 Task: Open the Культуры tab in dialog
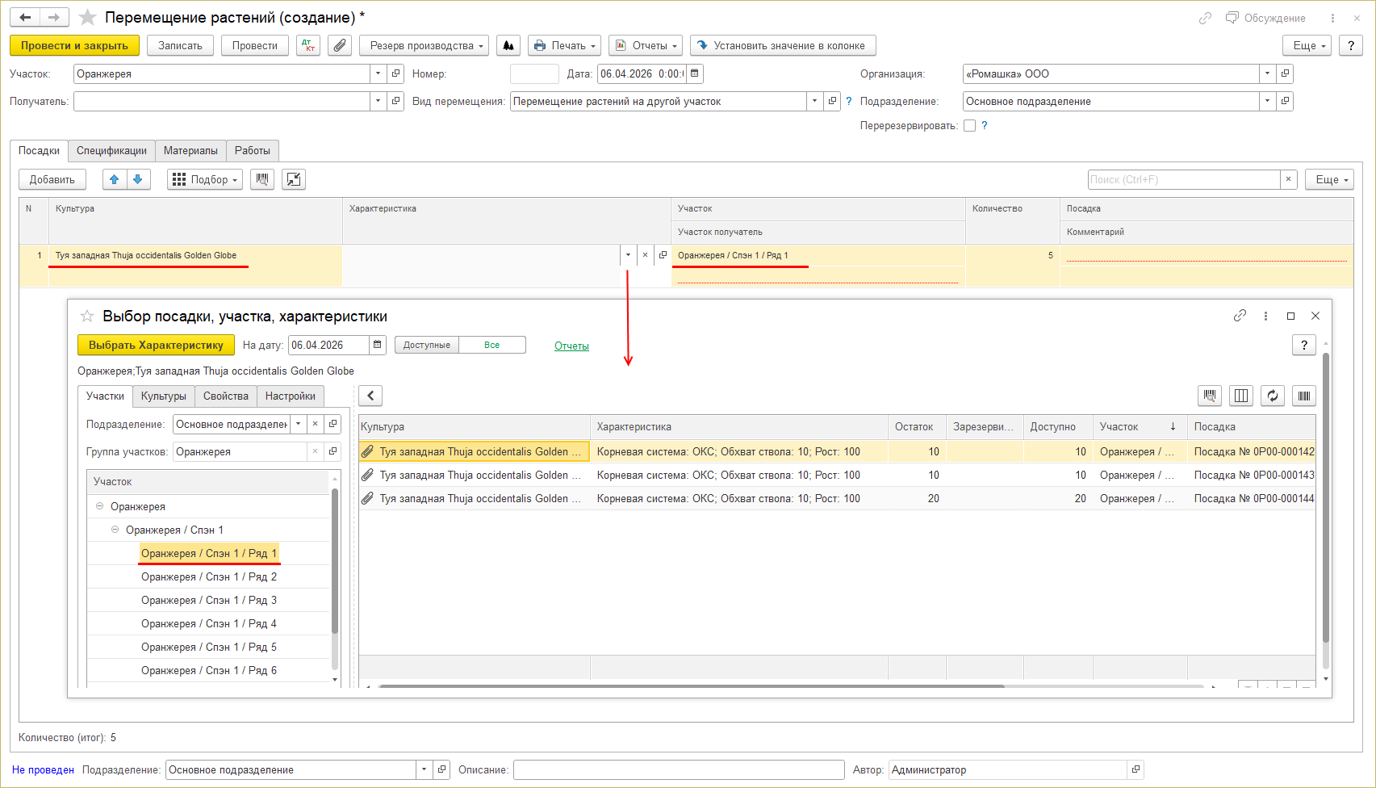(164, 396)
